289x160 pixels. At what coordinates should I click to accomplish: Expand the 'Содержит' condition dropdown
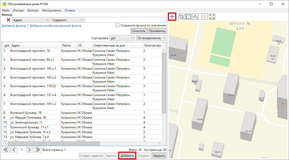point(67,20)
